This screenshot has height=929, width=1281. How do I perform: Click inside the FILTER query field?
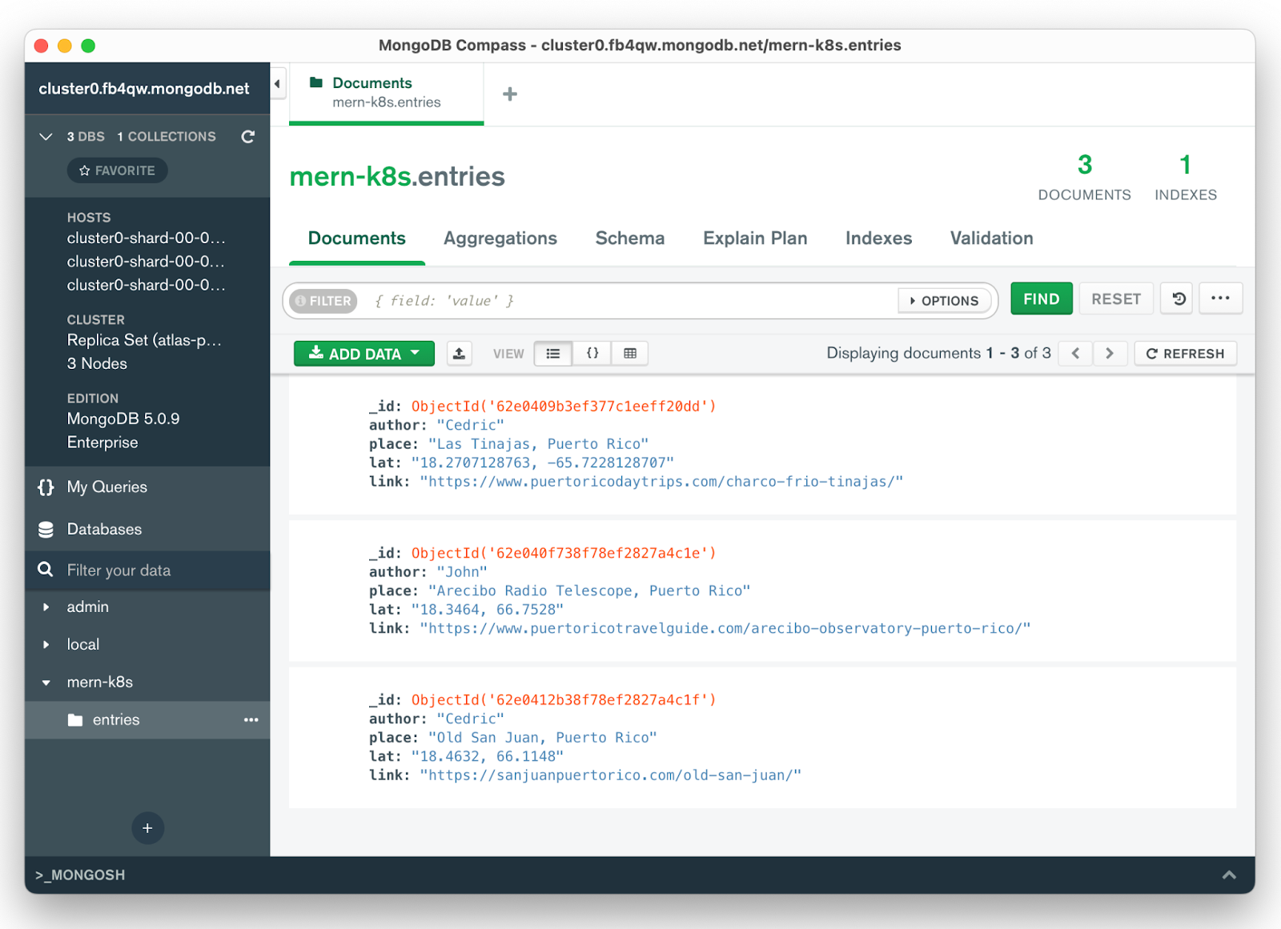pyautogui.click(x=560, y=300)
